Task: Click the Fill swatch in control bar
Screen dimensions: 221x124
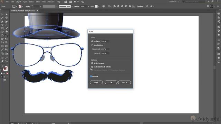Action: coord(14,6)
